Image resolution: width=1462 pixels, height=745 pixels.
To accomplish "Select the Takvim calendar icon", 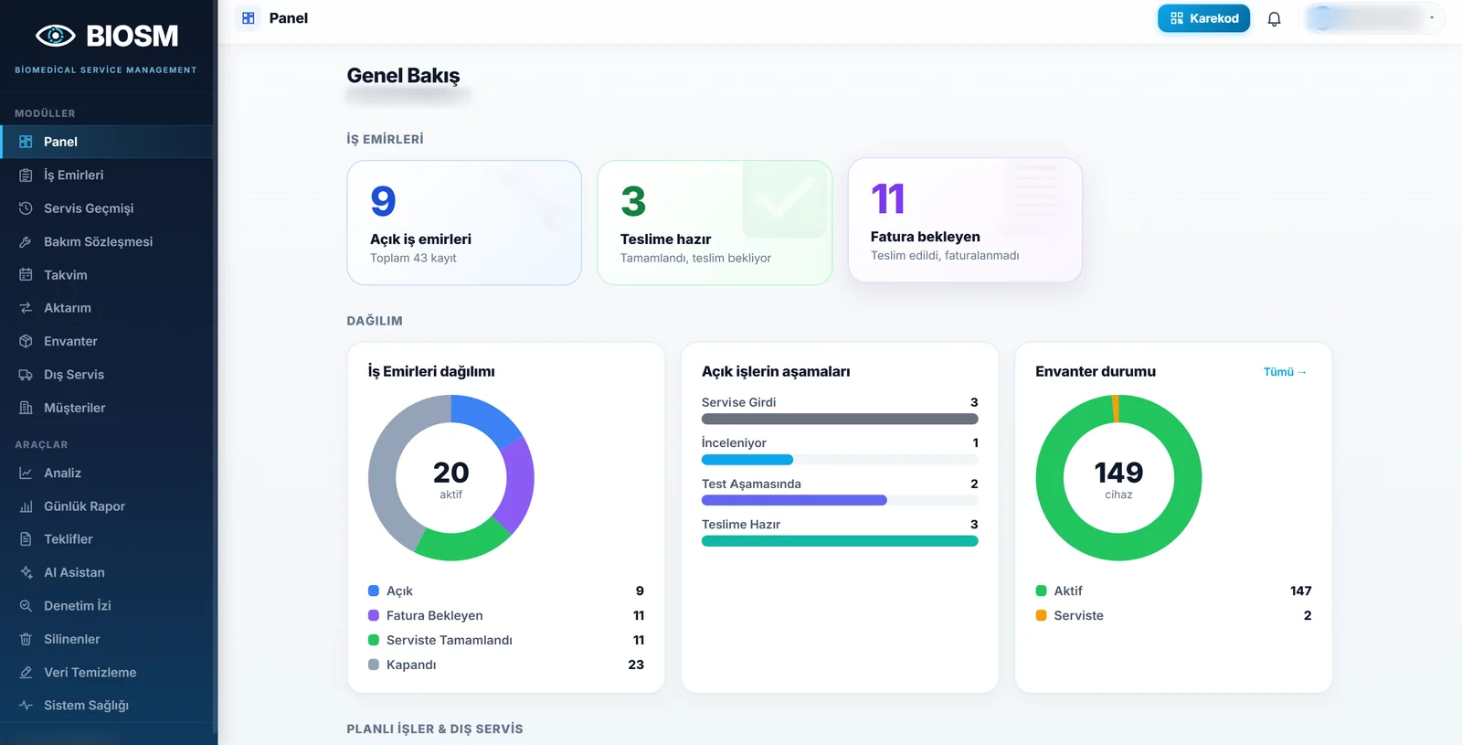I will (x=26, y=275).
